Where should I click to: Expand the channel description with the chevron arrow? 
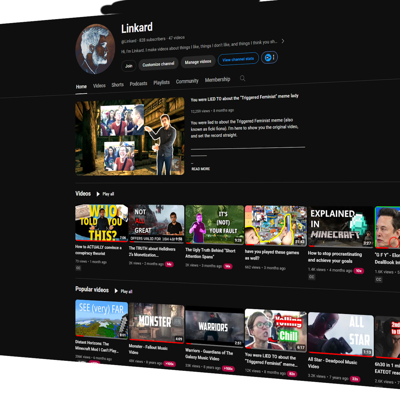tap(283, 41)
